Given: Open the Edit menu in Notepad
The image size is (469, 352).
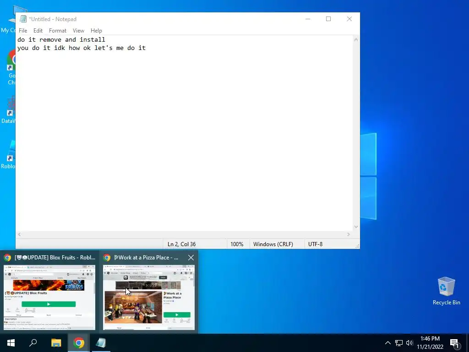Looking at the screenshot, I should click(x=38, y=31).
